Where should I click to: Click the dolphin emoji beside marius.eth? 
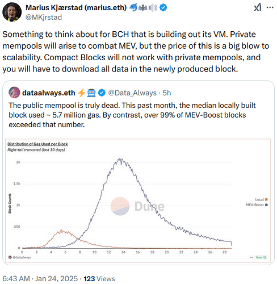[x=133, y=8]
